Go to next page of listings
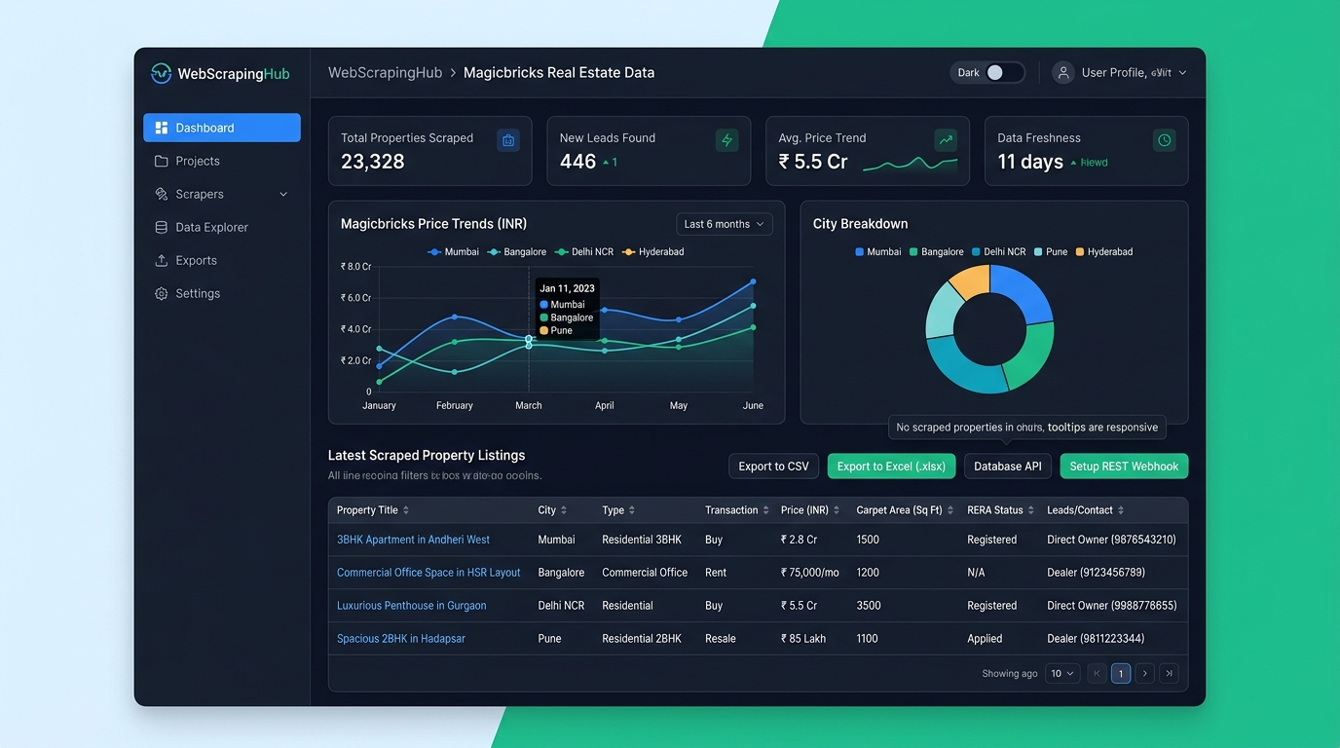Screen dimensions: 1340x748 1145,673
